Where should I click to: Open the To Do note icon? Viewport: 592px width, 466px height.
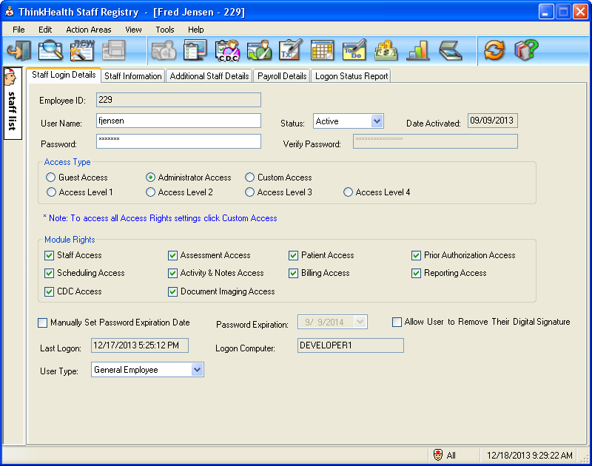354,50
